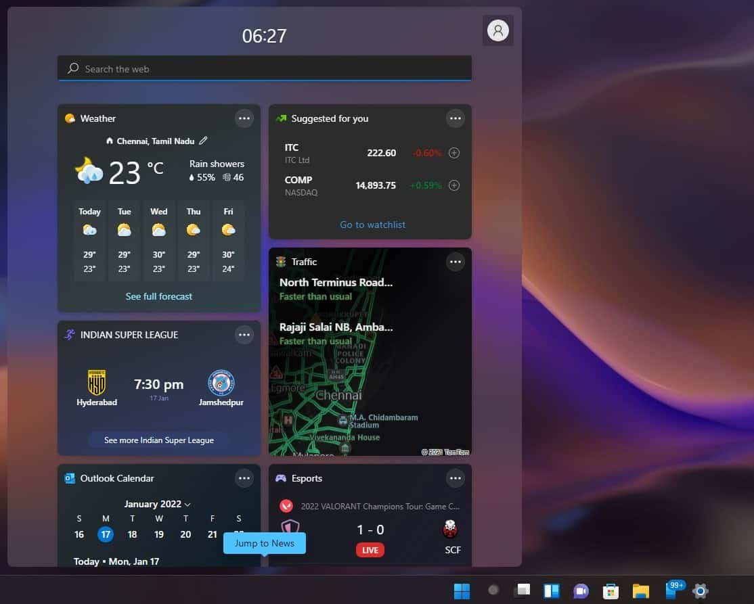Click the Search the web input field
The width and height of the screenshot is (754, 604).
264,68
